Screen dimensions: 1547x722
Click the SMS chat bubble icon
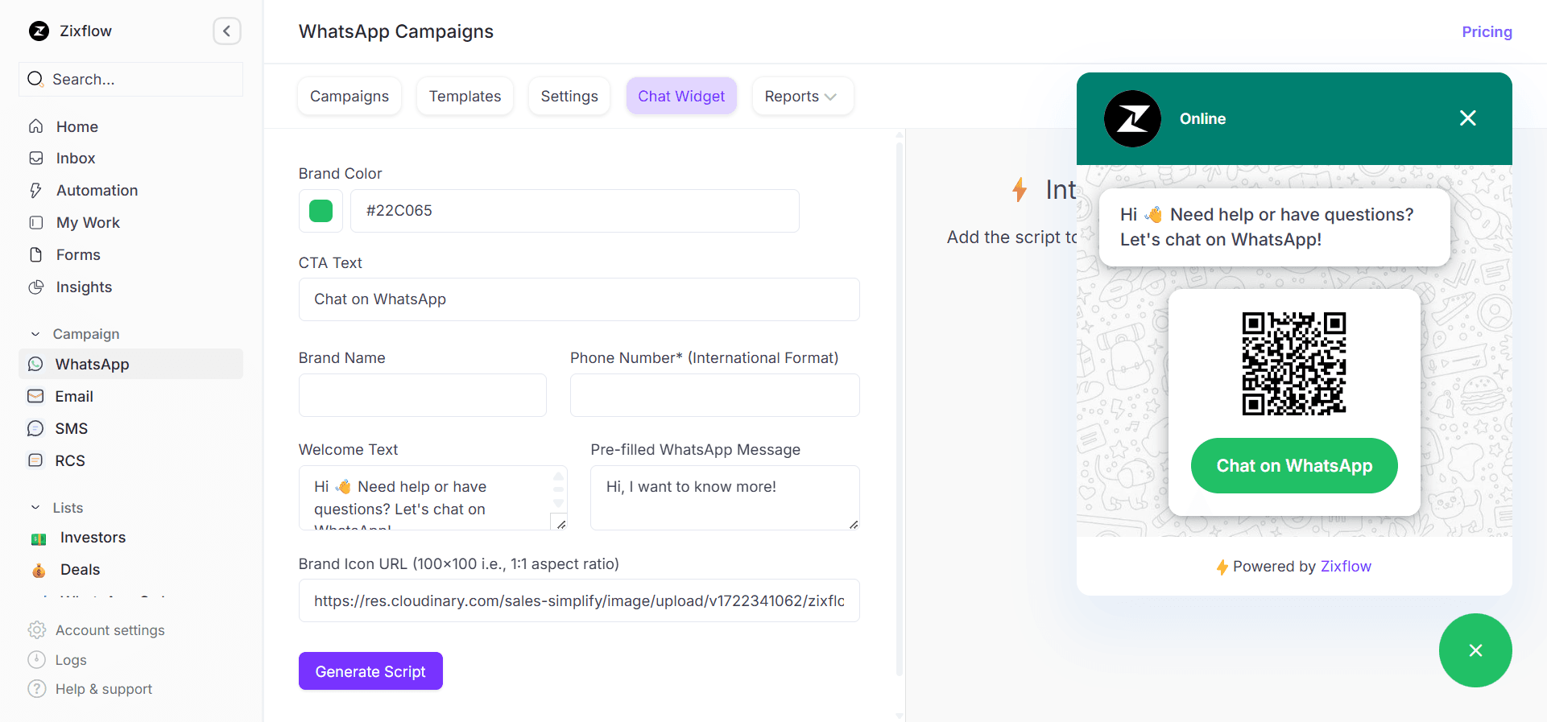click(35, 429)
